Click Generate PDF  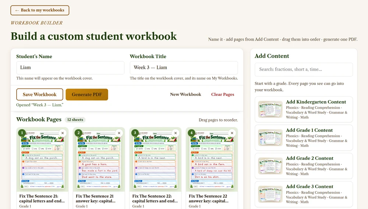click(x=87, y=94)
